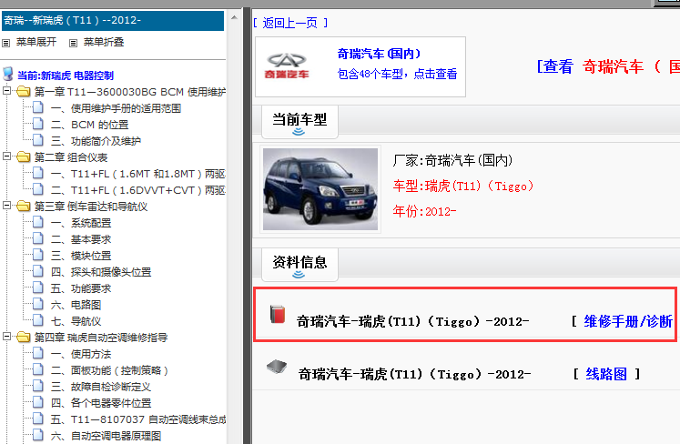
Task: Click the text 厂家:奇瑞汽车(国内)
Action: 452,160
